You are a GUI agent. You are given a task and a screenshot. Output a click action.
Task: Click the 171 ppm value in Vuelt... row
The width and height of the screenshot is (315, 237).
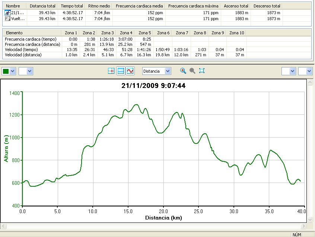coord(210,19)
